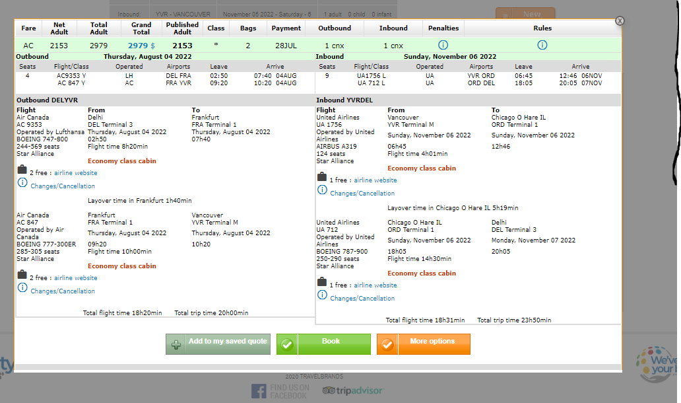Click baggage icon for flight AC 847
681x403 pixels.
click(22, 277)
